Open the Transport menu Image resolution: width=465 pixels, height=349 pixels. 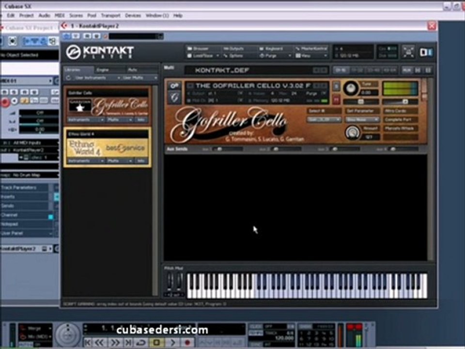(x=110, y=16)
